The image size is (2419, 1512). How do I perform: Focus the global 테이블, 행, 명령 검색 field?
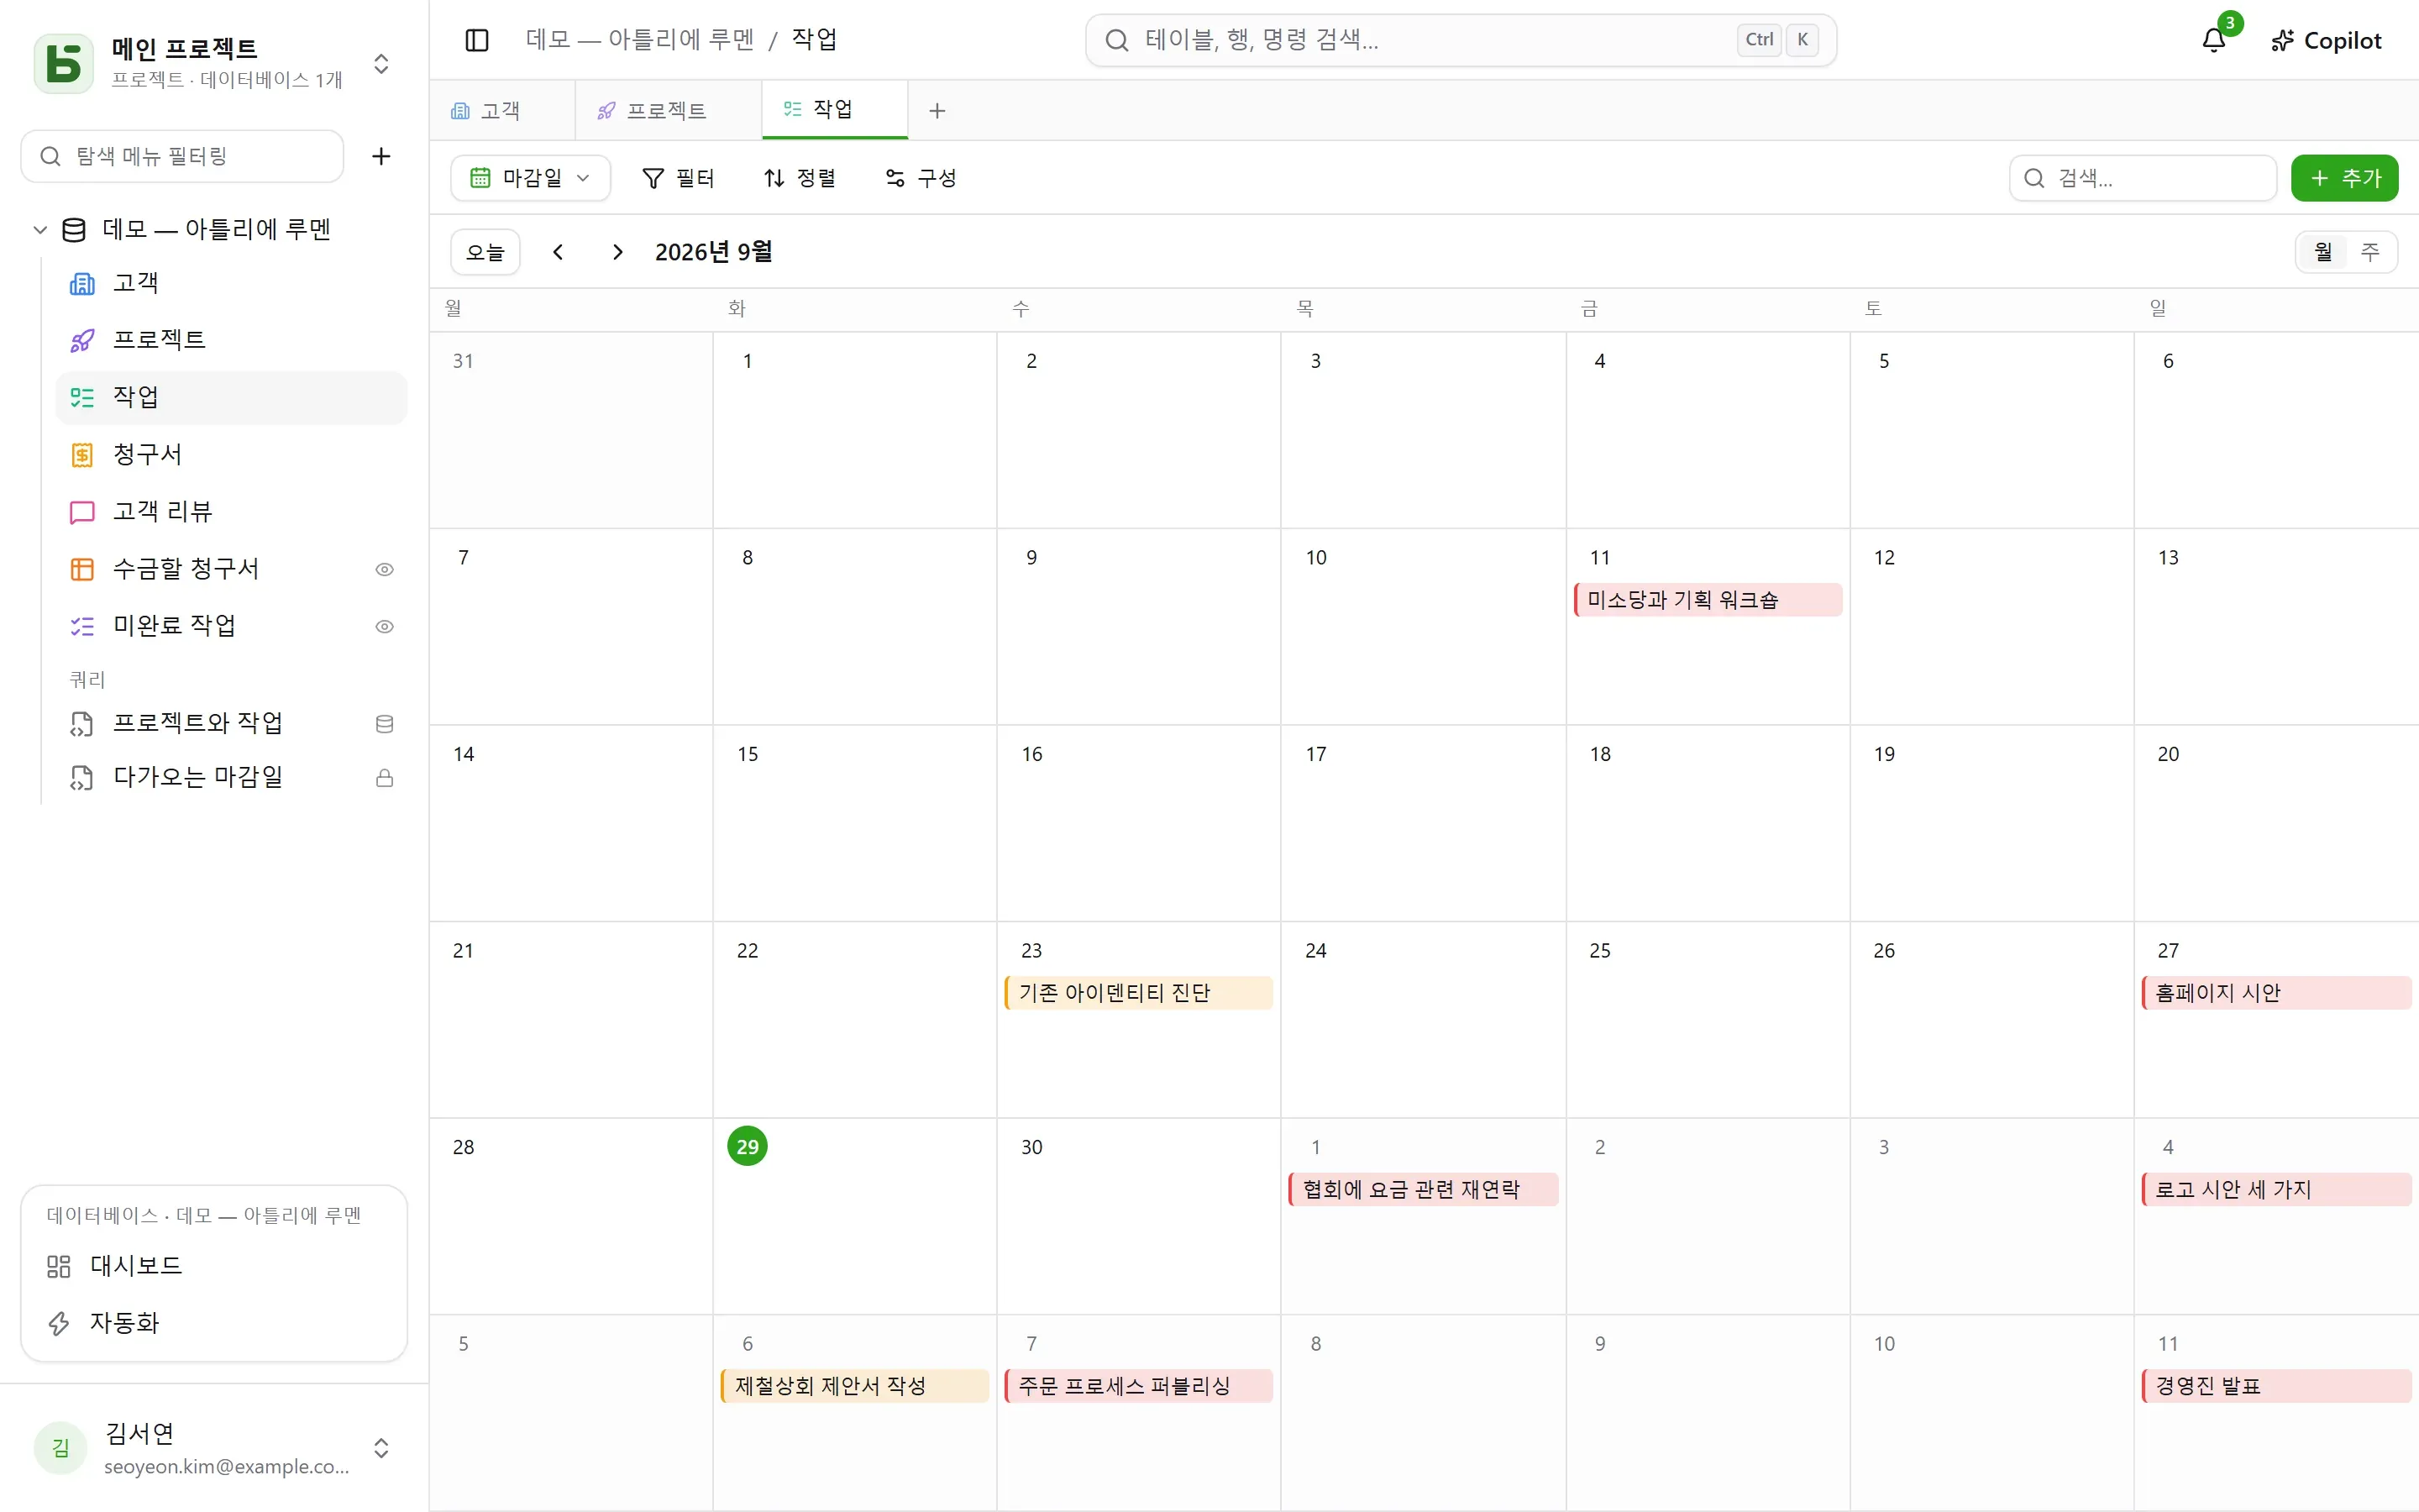click(x=1461, y=40)
